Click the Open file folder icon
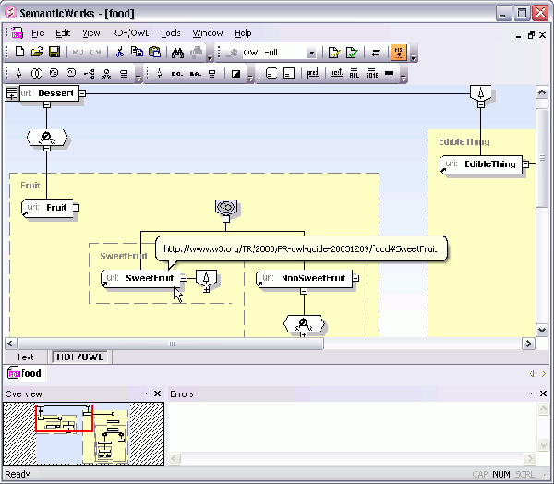Screen dimensions: 554x484 37,54
